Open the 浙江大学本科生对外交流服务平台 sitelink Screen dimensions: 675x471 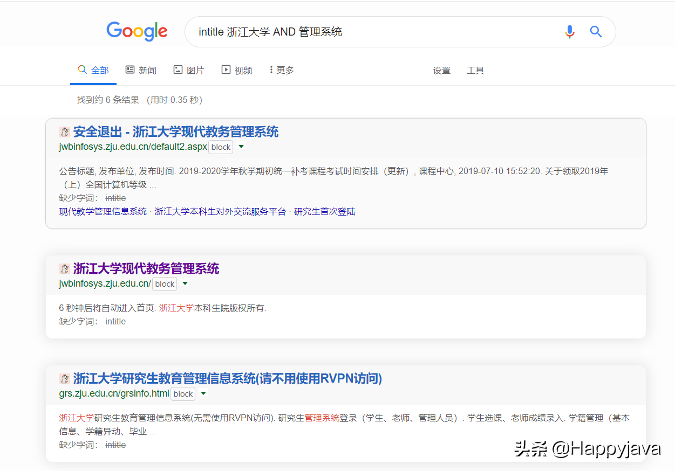click(220, 212)
